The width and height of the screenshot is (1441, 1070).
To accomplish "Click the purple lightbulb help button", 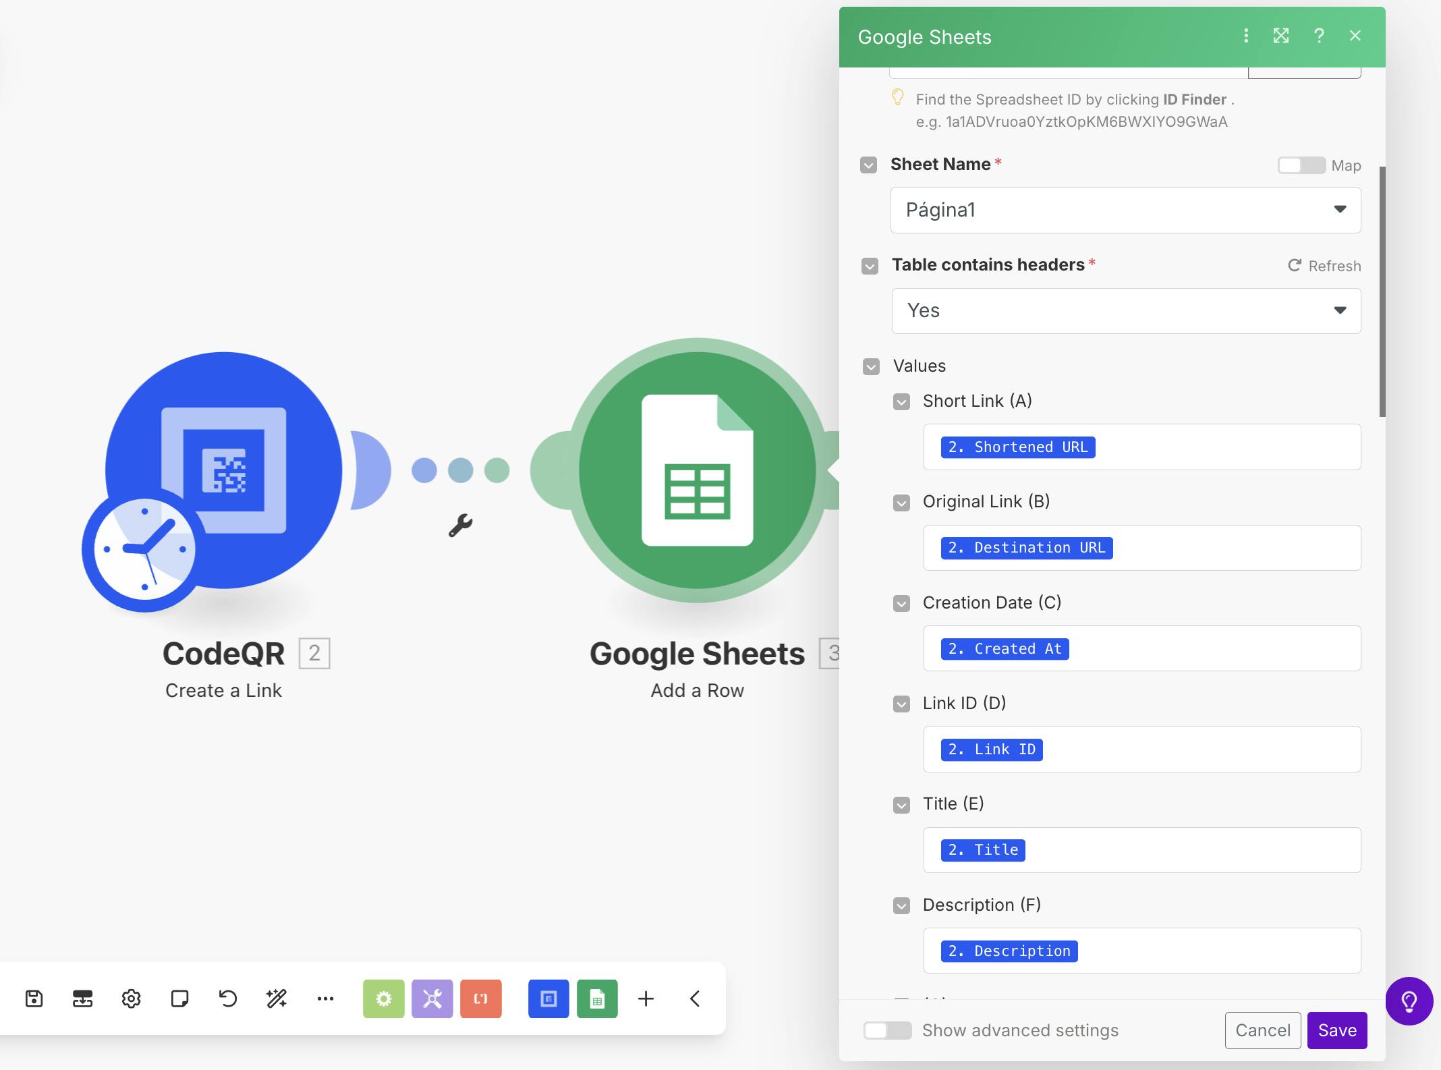I will coord(1409,1001).
